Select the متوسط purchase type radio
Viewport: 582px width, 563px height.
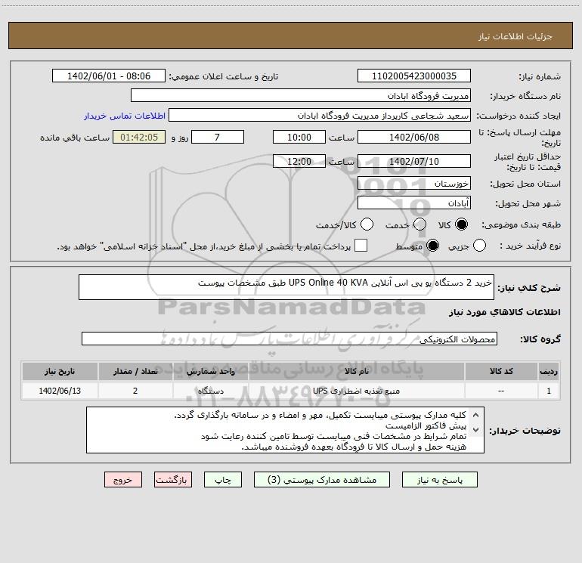click(x=432, y=246)
